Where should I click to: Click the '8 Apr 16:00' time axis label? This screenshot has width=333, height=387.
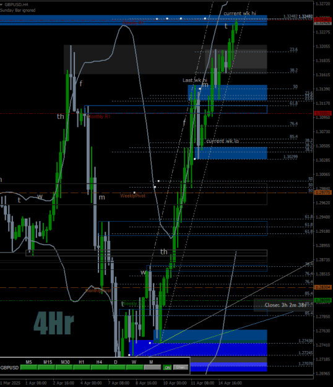pos(146,383)
